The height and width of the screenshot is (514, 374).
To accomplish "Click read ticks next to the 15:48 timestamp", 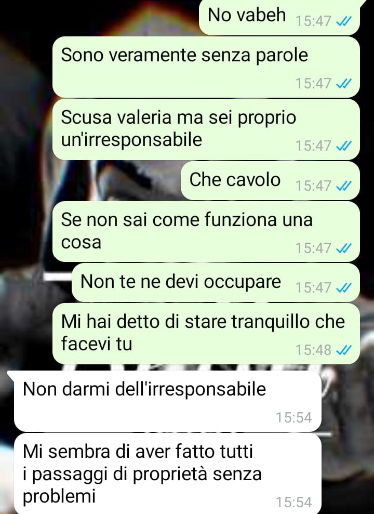I will pos(344,350).
